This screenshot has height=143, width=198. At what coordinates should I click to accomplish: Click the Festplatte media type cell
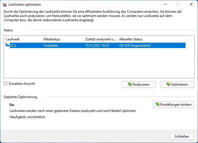[x=51, y=45]
